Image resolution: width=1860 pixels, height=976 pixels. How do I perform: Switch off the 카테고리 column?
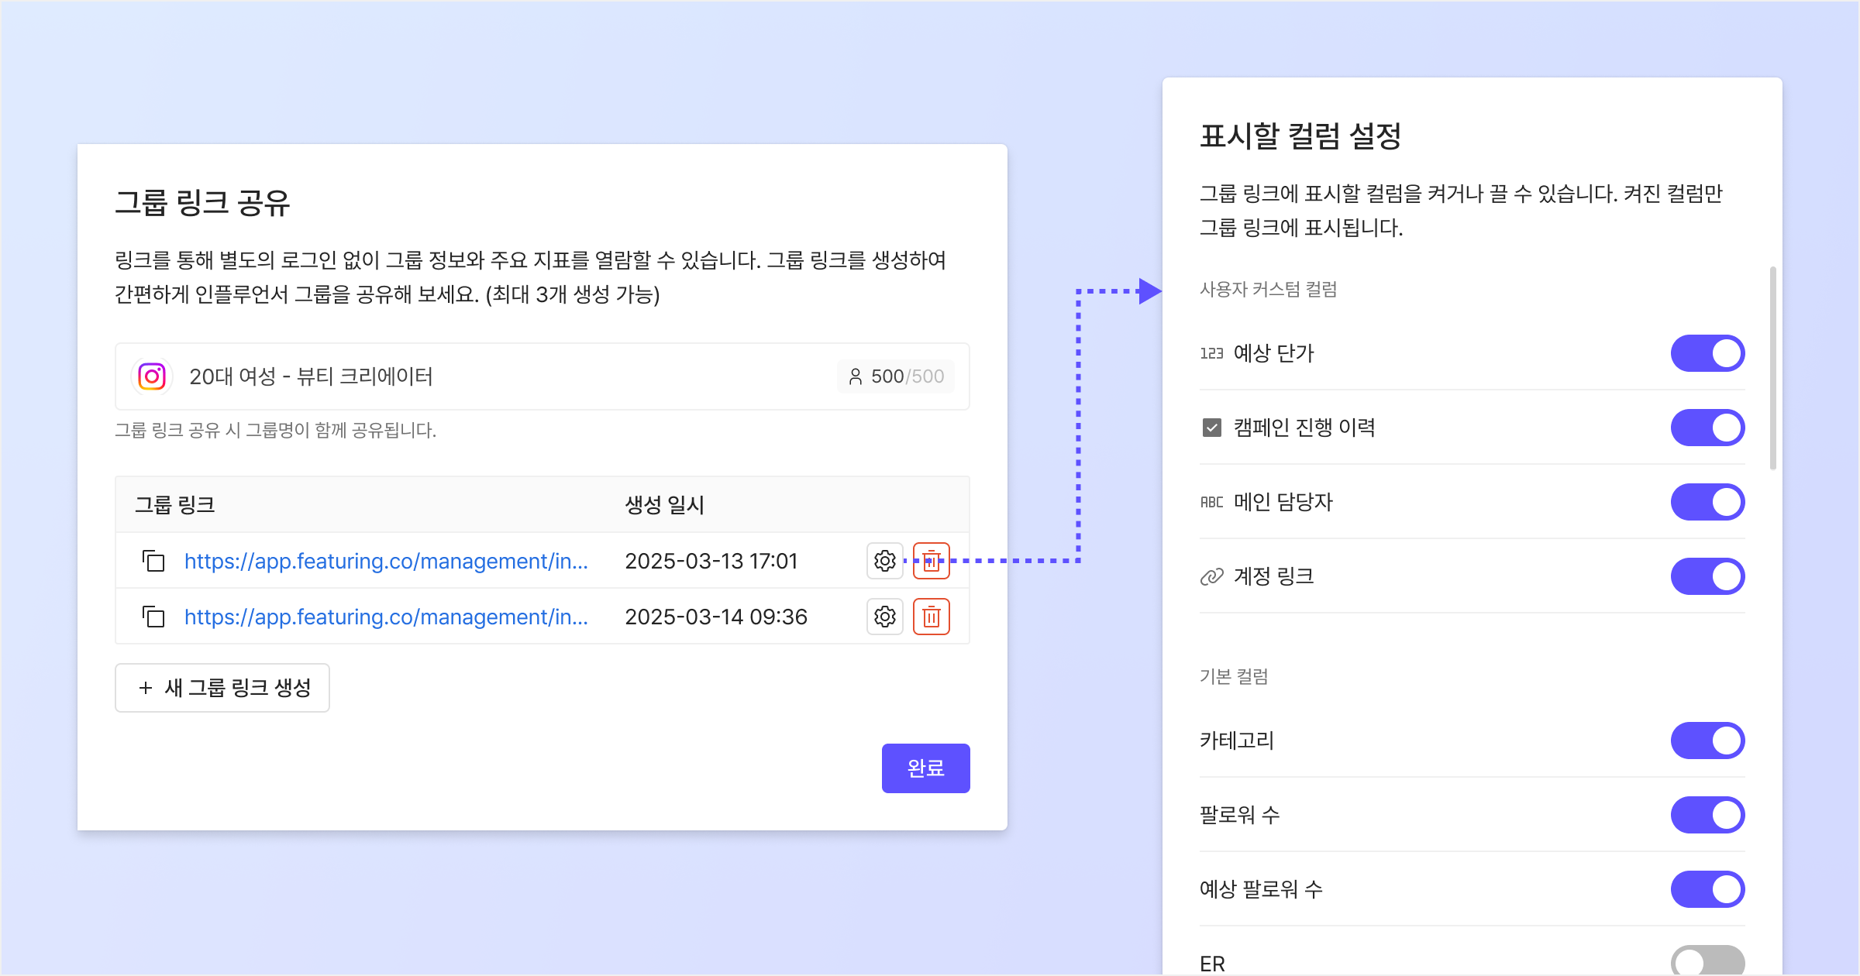[1707, 741]
